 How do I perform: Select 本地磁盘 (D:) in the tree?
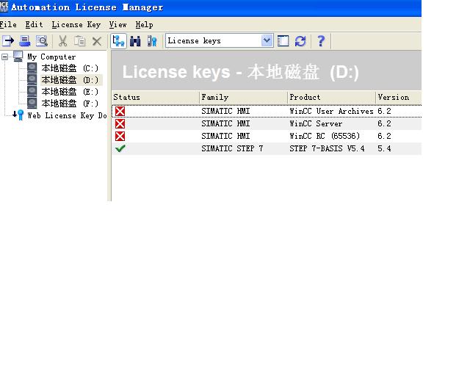(70, 80)
